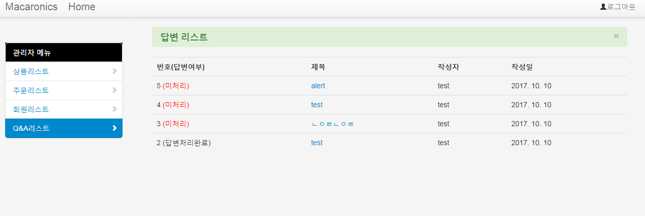Click chevron arrow on Q&A리스트 row
The height and width of the screenshot is (216, 645).
(x=114, y=128)
